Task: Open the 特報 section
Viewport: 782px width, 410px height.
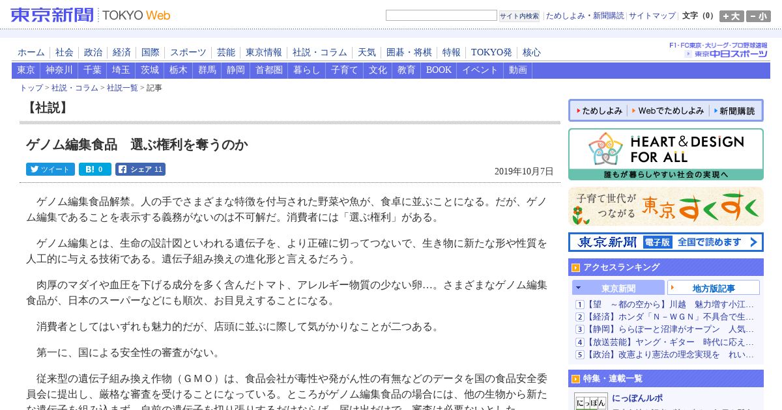Action: (452, 53)
